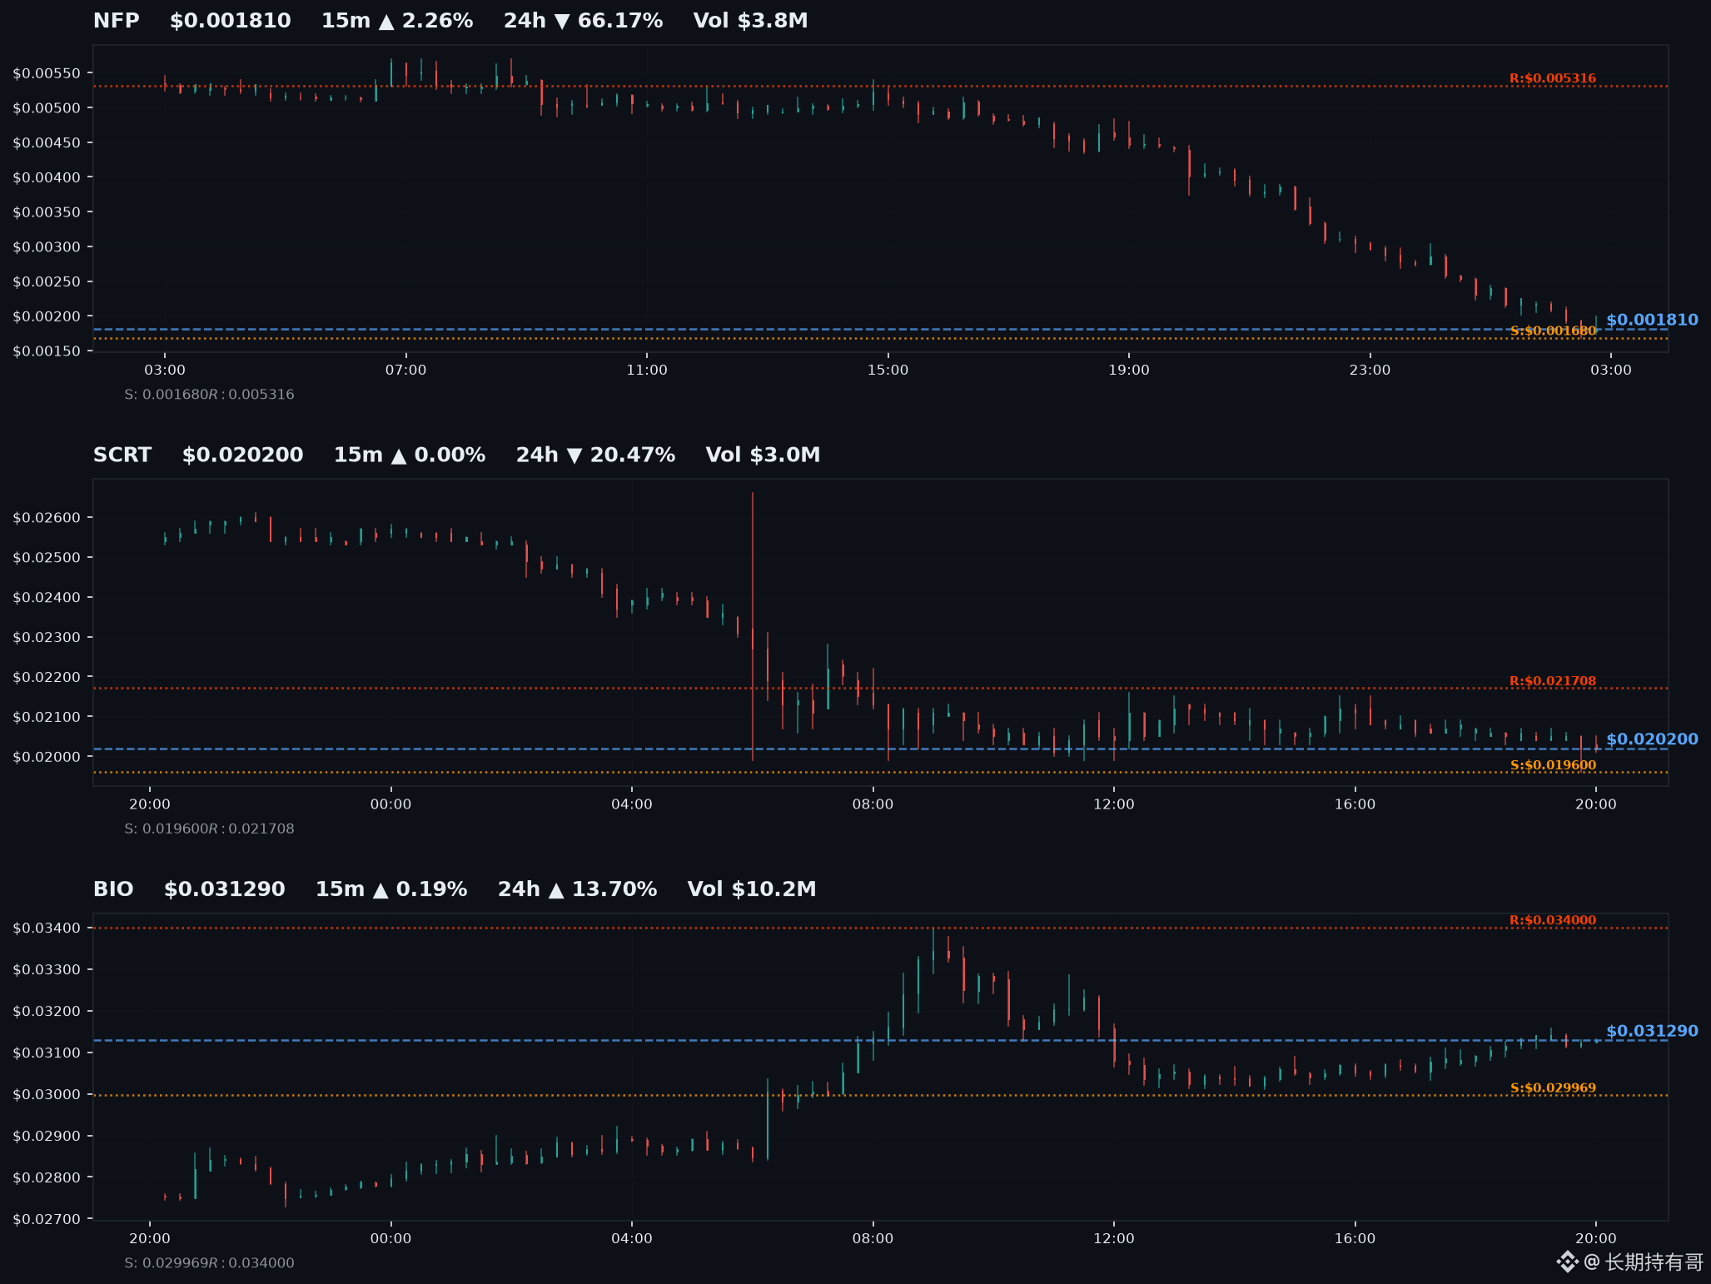Click the tall SCRT wick candle near 06:00

click(753, 626)
